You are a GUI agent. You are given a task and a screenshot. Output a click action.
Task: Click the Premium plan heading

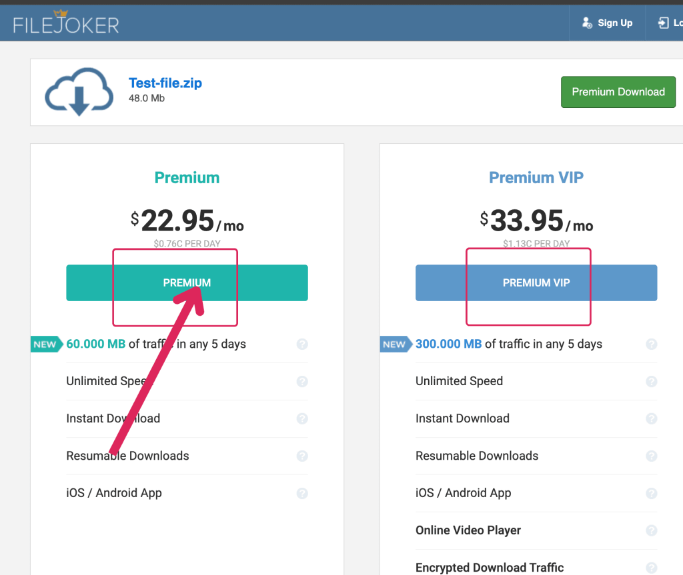point(187,178)
